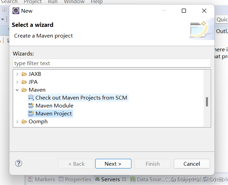Collapse the Maven category
The image size is (228, 185).
[17, 90]
